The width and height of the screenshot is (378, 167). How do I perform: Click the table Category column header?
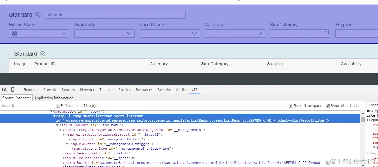(x=158, y=64)
